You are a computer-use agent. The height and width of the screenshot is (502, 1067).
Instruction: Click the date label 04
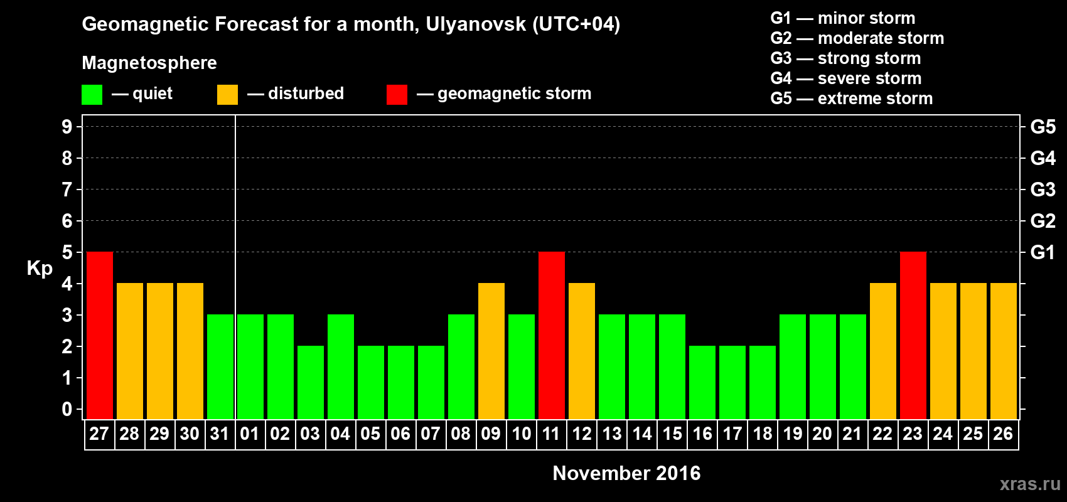point(340,434)
